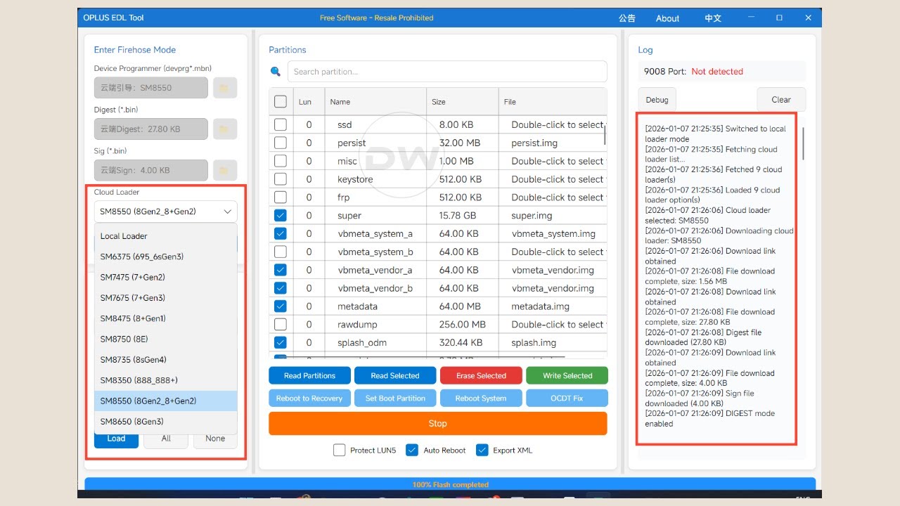Check the frp partition checkbox
Image resolution: width=900 pixels, height=506 pixels.
click(x=281, y=197)
